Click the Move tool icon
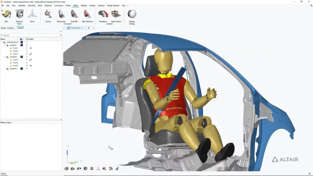 32,14
